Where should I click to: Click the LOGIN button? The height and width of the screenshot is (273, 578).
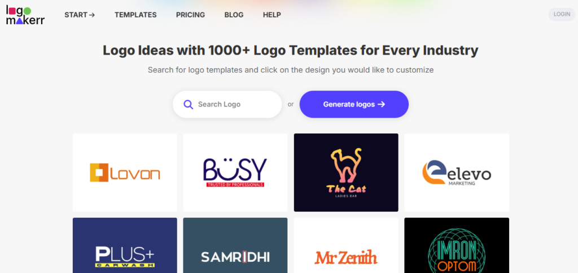pyautogui.click(x=562, y=14)
